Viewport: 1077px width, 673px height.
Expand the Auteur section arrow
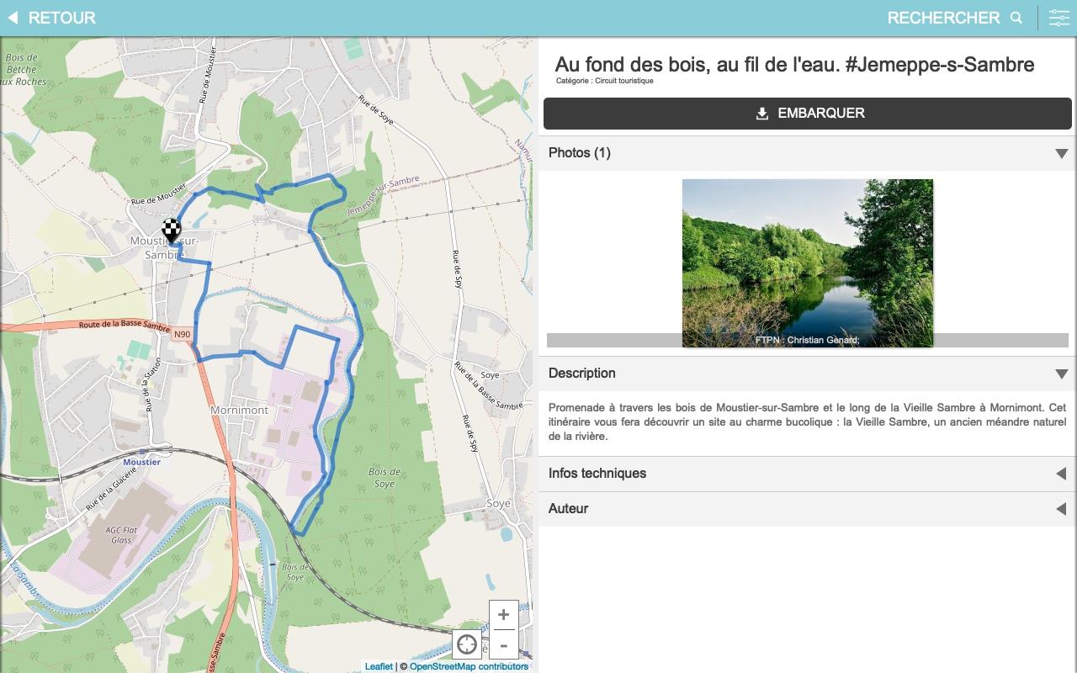point(1061,509)
